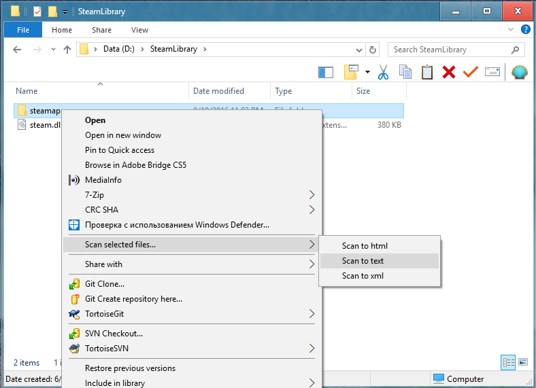This screenshot has width=536, height=388.
Task: Click the quick access properties icon in title bar
Action: [37, 12]
